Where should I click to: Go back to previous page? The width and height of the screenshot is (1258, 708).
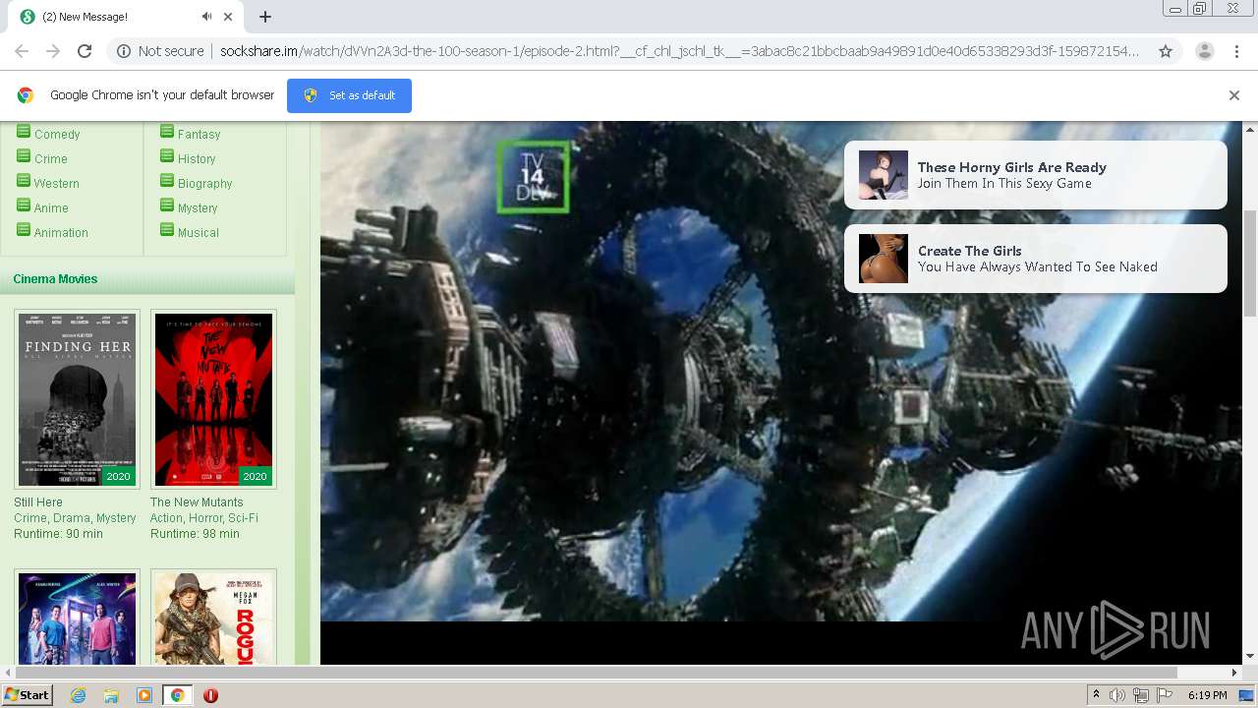[22, 51]
